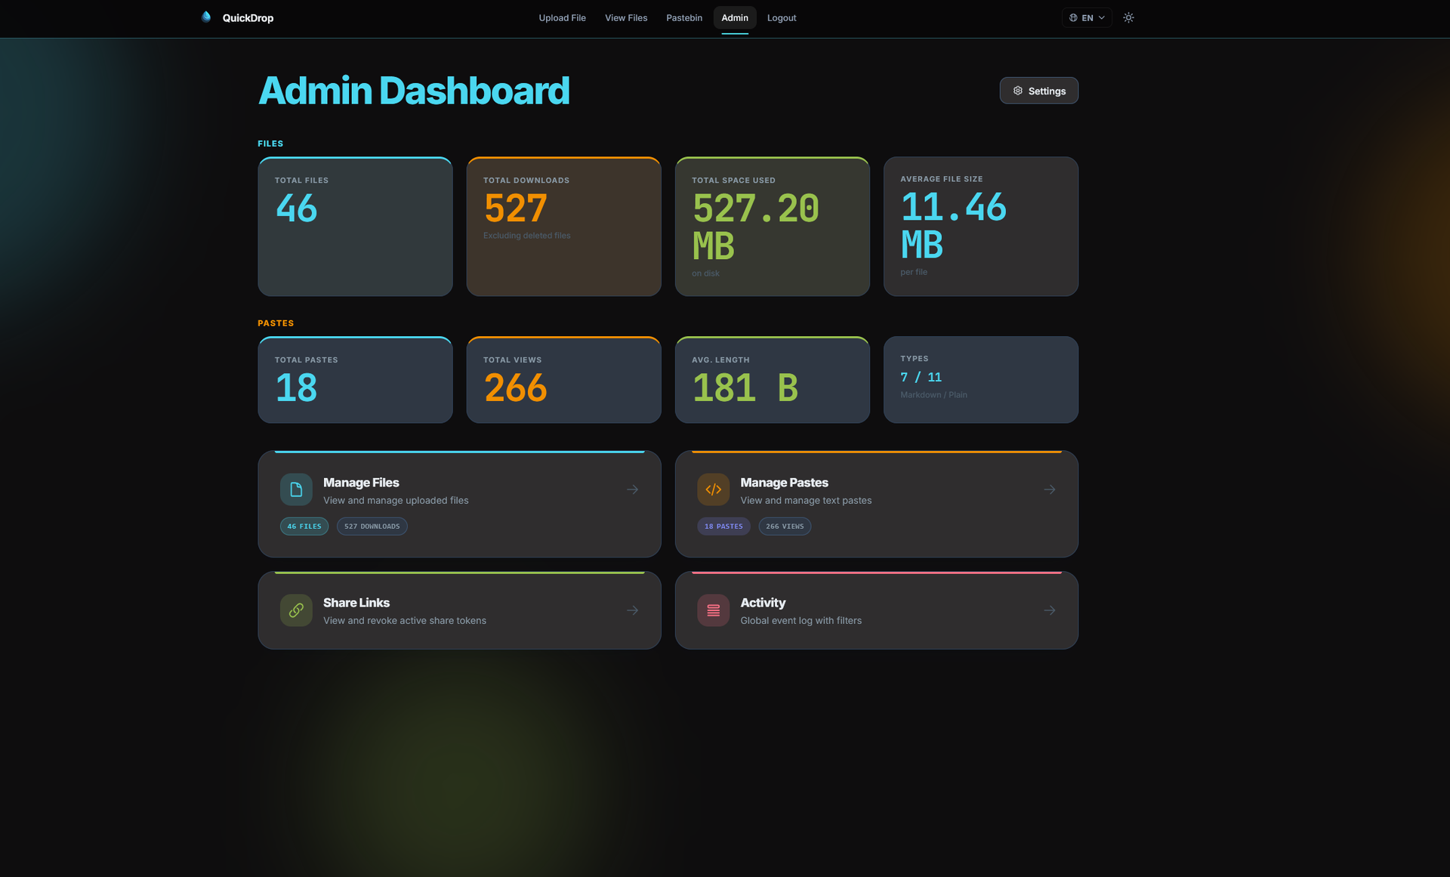The width and height of the screenshot is (1450, 877).
Task: Click the 'Markdown / Plain' caption
Action: click(933, 395)
